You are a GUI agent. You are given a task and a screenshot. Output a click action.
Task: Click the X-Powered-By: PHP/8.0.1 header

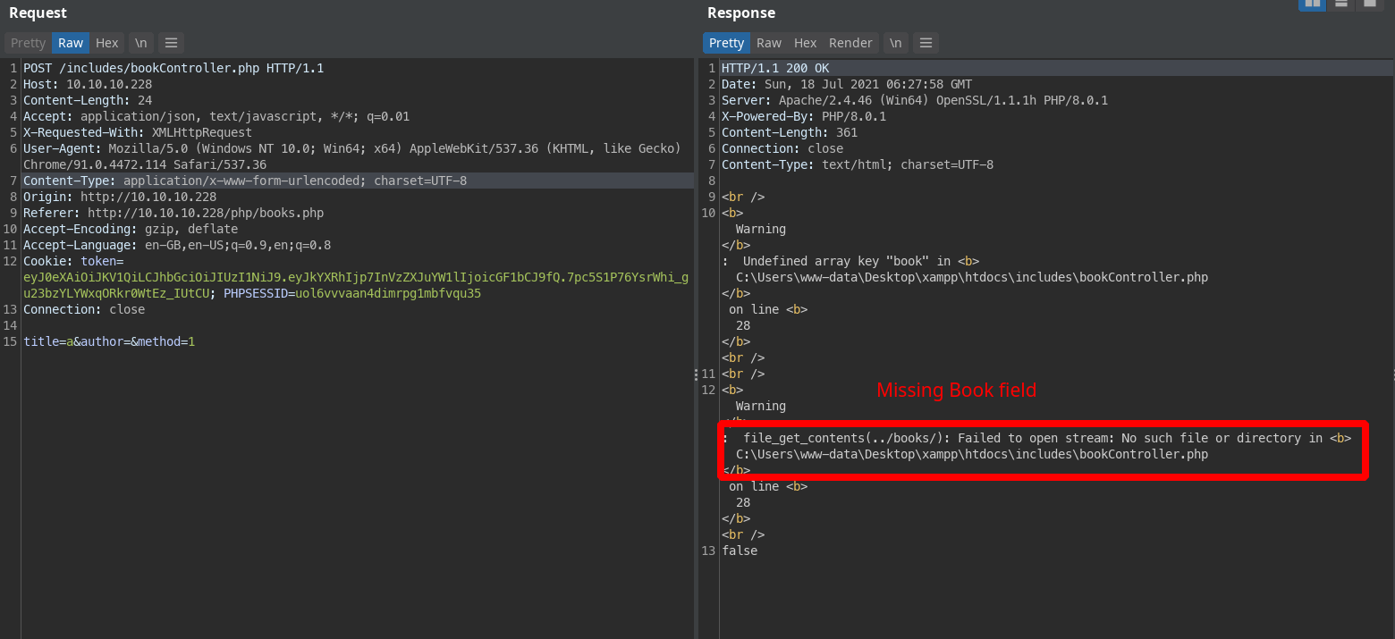point(804,116)
